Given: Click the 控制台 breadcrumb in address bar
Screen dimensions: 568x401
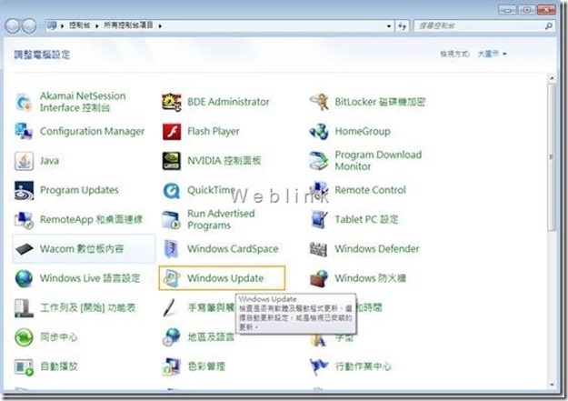Looking at the screenshot, I should tap(80, 25).
